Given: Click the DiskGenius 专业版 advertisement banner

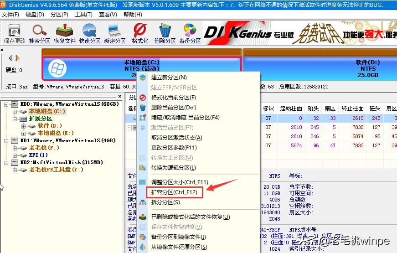Looking at the screenshot, I should (300, 33).
